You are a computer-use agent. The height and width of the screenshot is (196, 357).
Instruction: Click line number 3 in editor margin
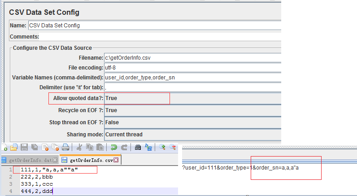pos(11,184)
